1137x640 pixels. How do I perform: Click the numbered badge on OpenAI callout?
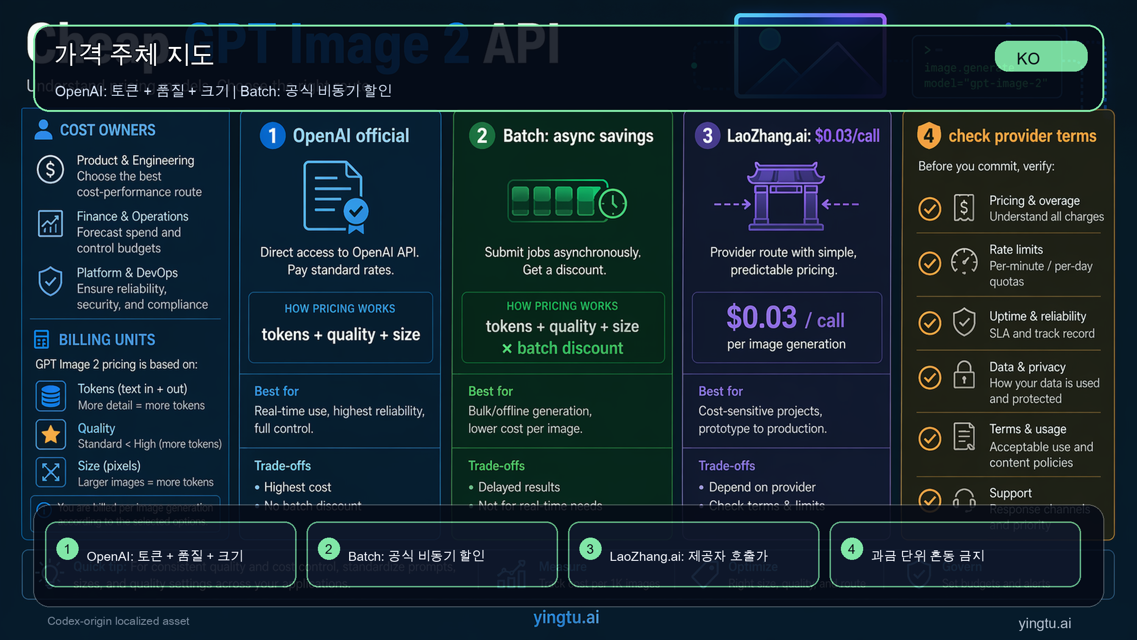[x=67, y=550]
